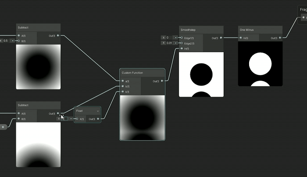
Task: Click the a(1) input port on Custom Function
Action: pyautogui.click(x=123, y=81)
